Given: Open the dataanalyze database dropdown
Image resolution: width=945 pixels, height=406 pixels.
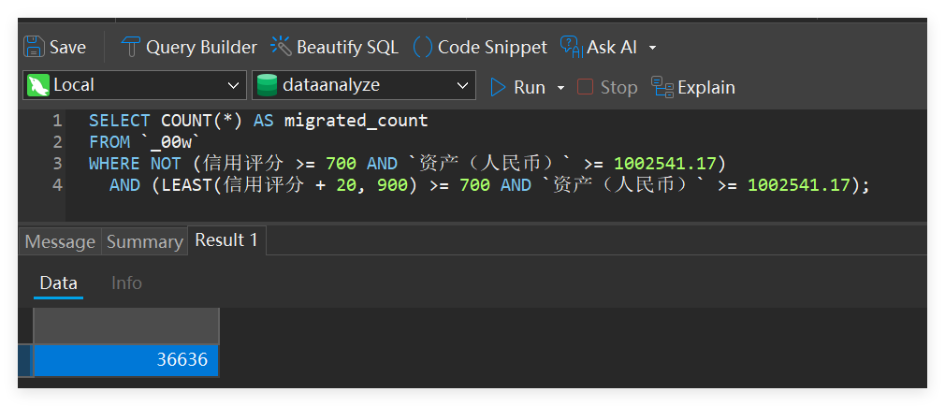Looking at the screenshot, I should point(363,85).
